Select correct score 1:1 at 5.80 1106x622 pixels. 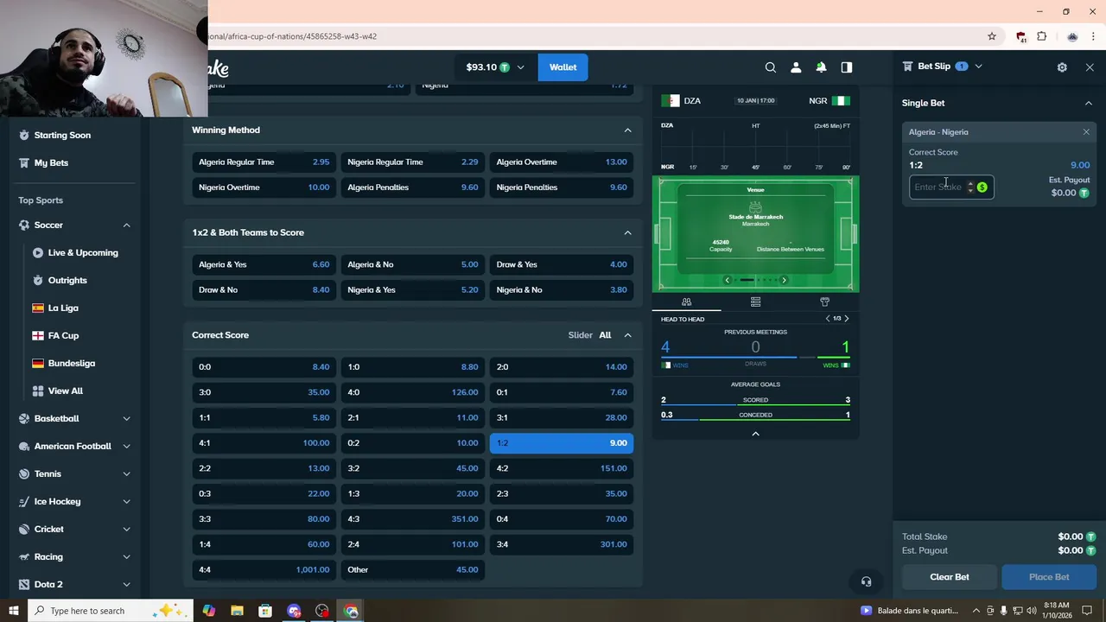click(x=264, y=418)
